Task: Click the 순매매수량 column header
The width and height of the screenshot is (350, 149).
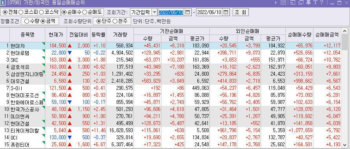Action: coord(299,35)
